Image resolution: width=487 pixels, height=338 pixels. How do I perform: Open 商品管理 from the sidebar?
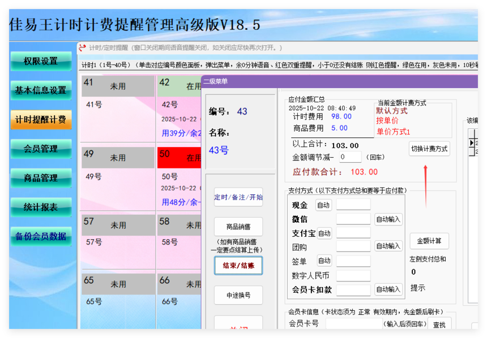click(x=41, y=178)
